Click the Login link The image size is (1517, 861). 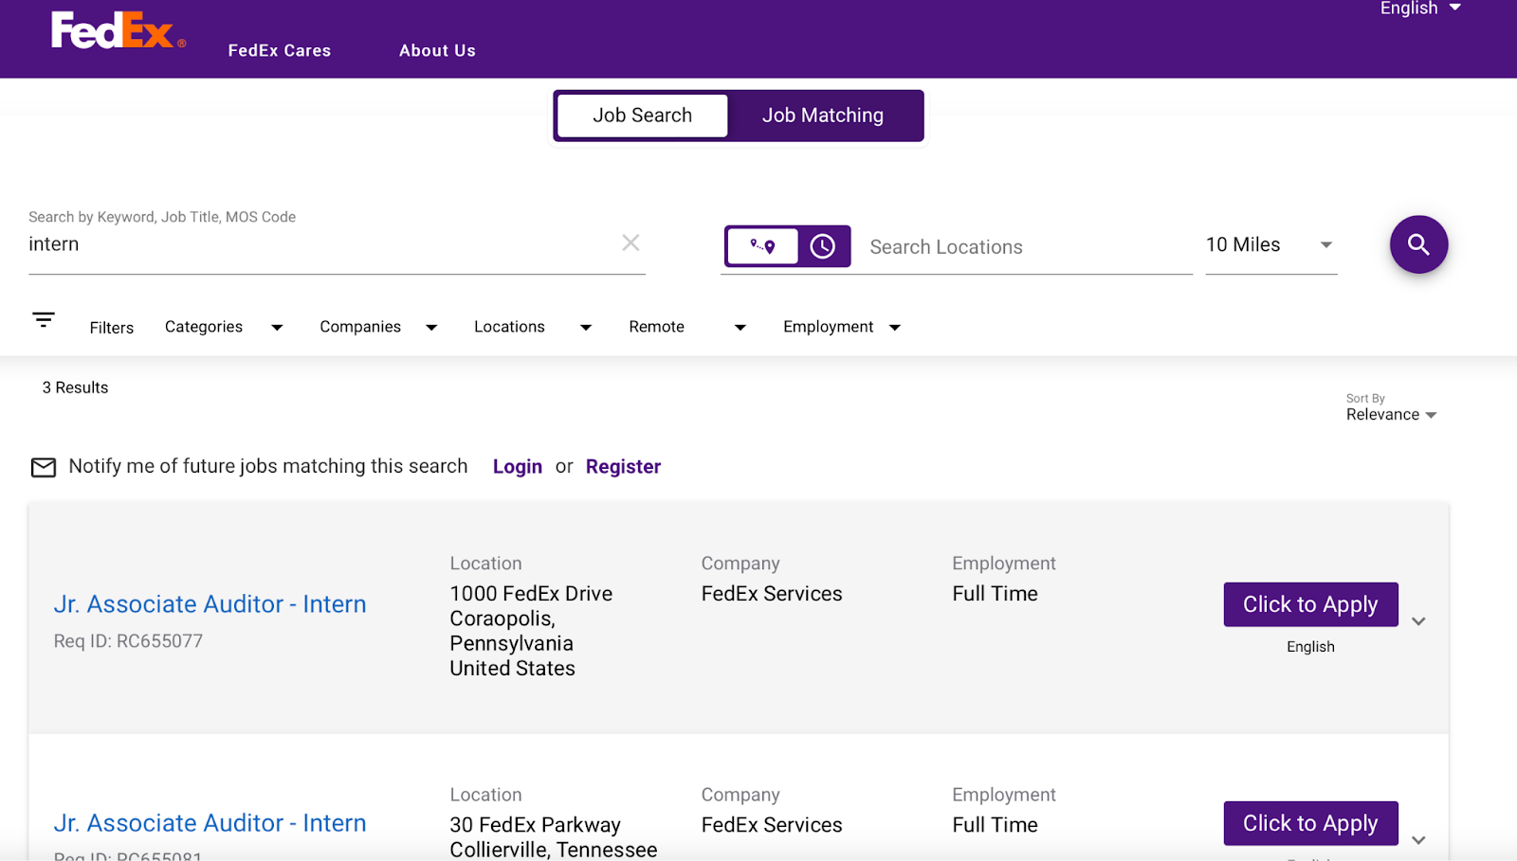518,467
